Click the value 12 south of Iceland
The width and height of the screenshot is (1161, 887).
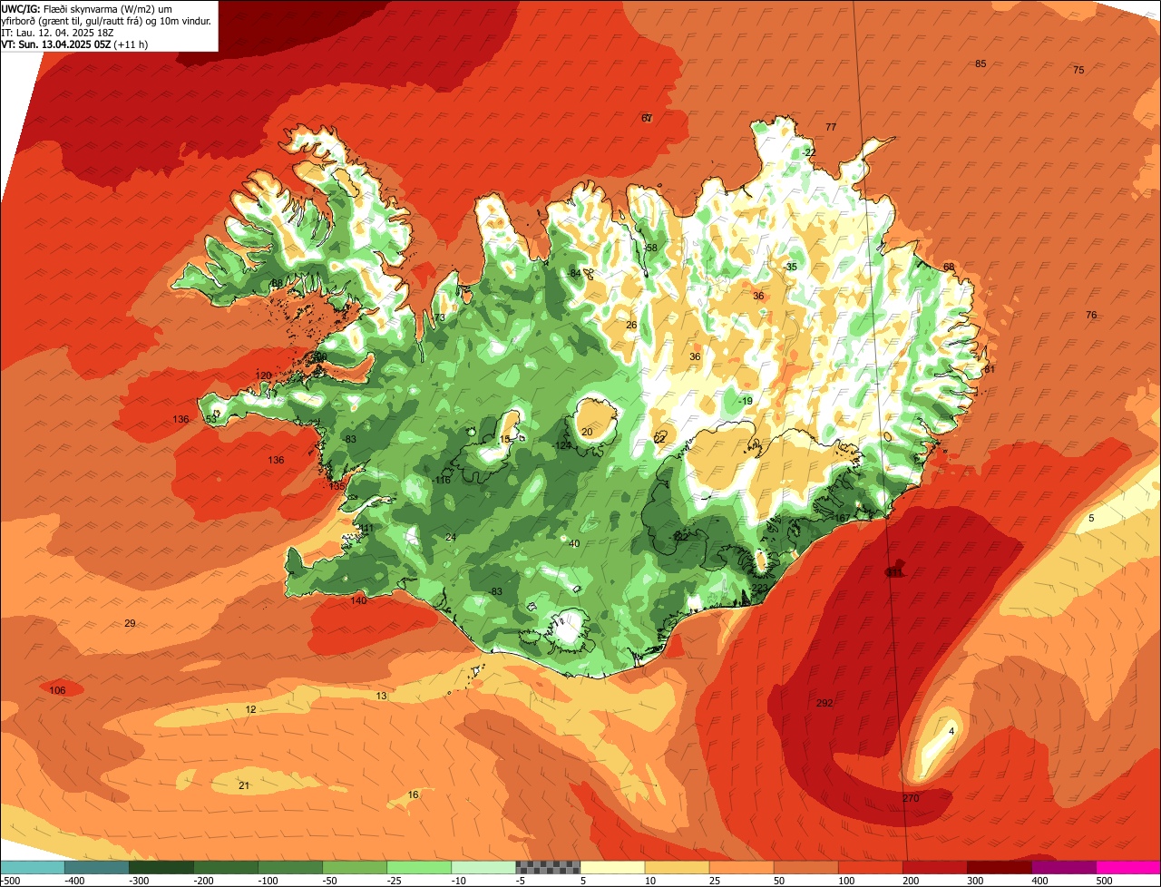[x=250, y=709]
